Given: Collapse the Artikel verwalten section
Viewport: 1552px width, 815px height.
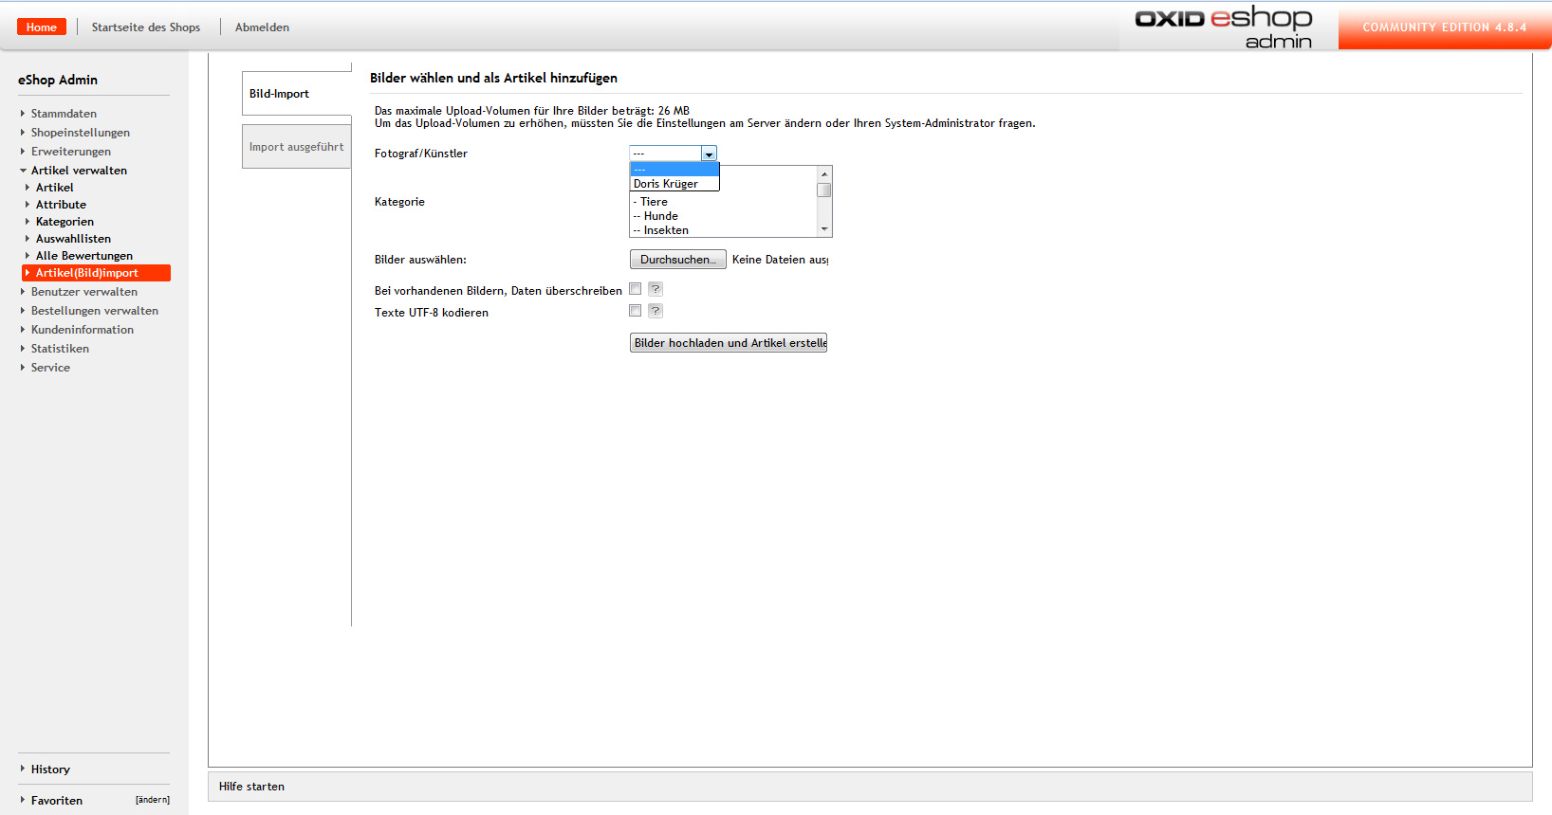Looking at the screenshot, I should point(79,171).
